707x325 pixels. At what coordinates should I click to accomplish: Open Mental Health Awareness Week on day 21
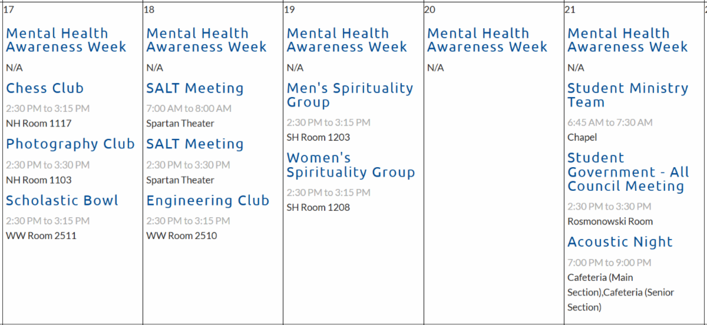[627, 40]
